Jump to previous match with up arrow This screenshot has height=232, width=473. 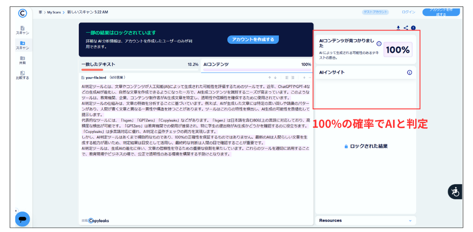point(270,77)
